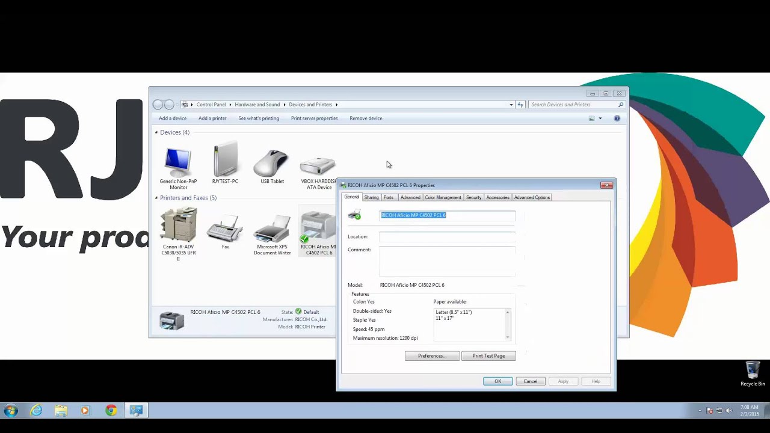Open the Windows Start menu orb
770x433 pixels.
pos(11,411)
